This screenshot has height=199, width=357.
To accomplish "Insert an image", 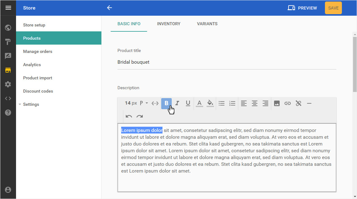I will [x=277, y=103].
